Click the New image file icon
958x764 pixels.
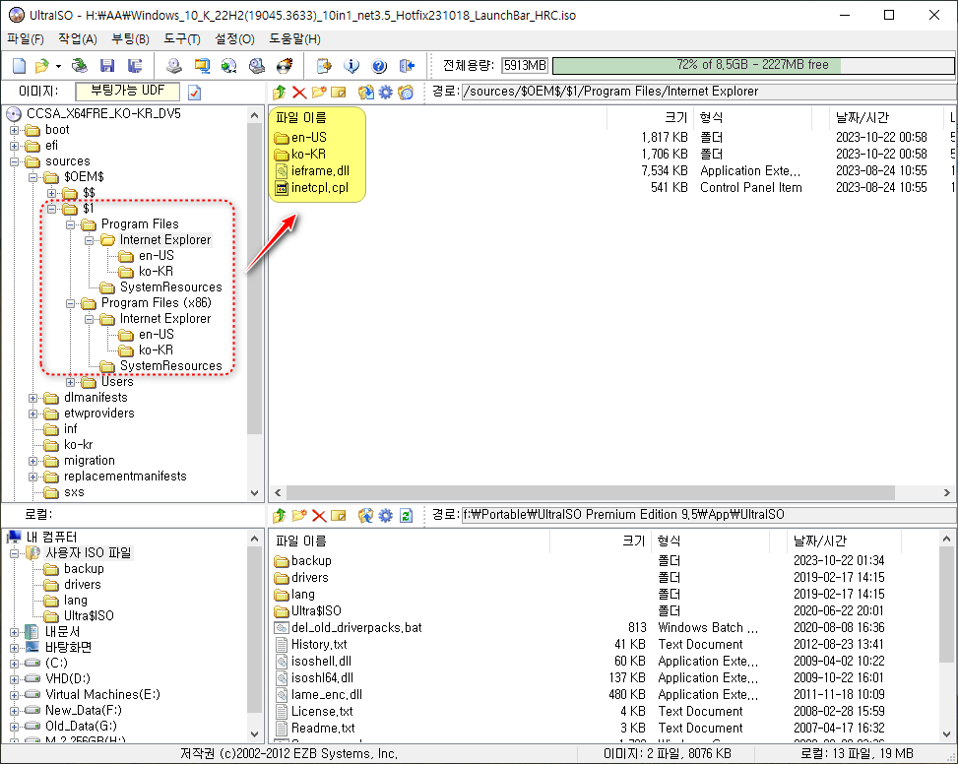[19, 65]
